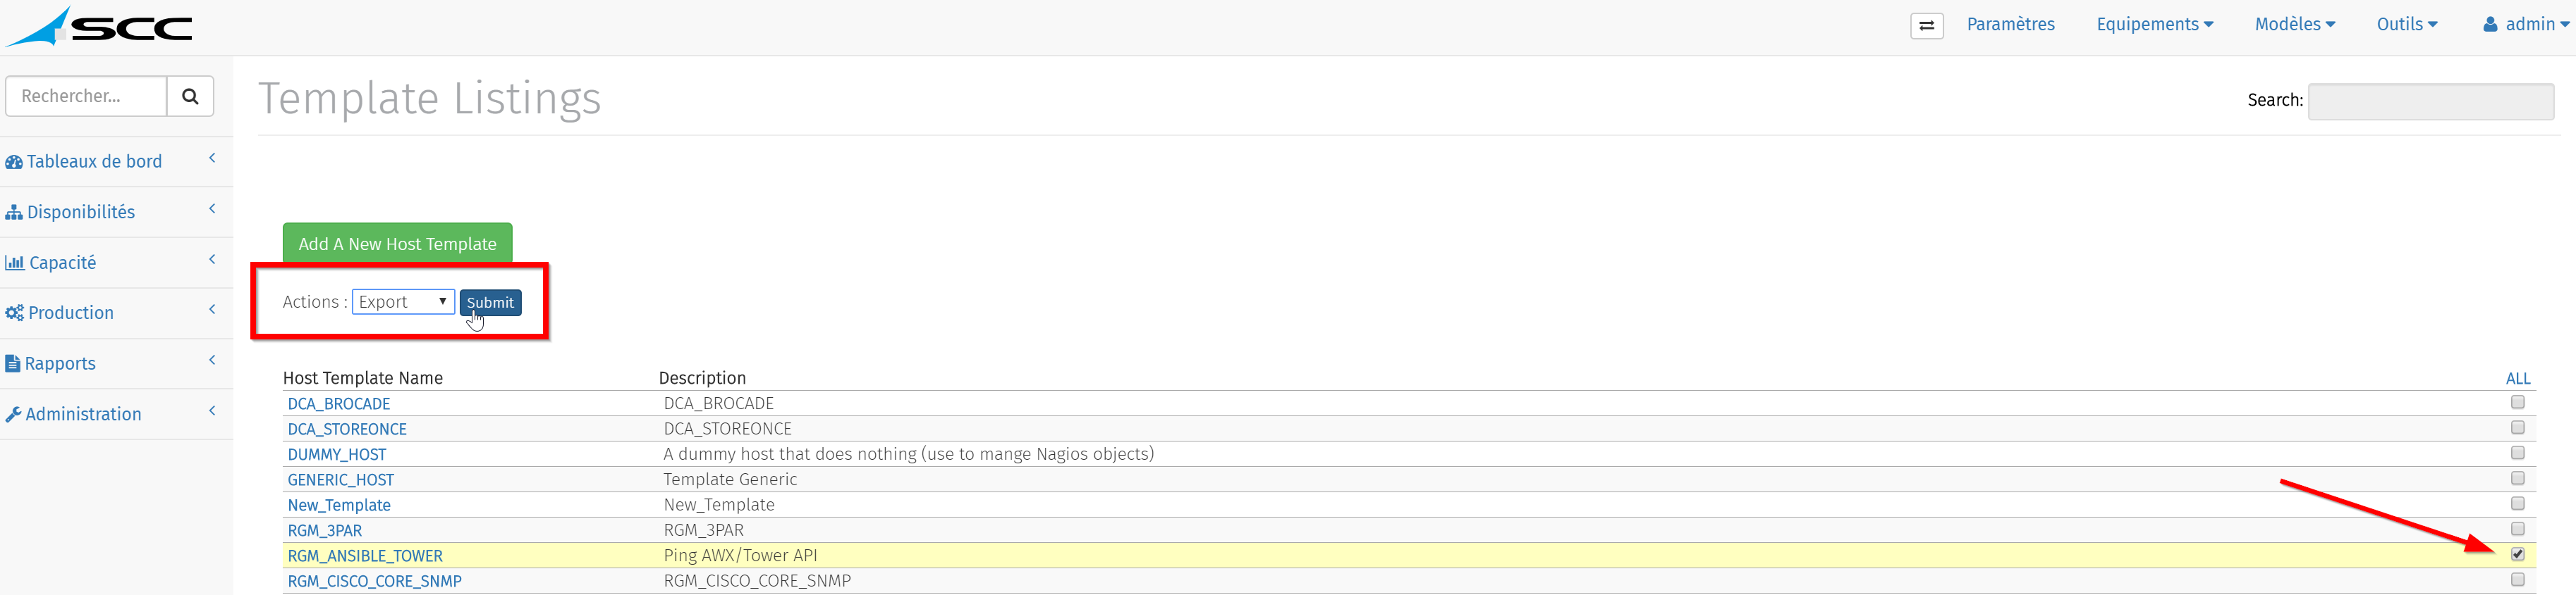
Task: Open the Equipements dropdown menu
Action: [2154, 24]
